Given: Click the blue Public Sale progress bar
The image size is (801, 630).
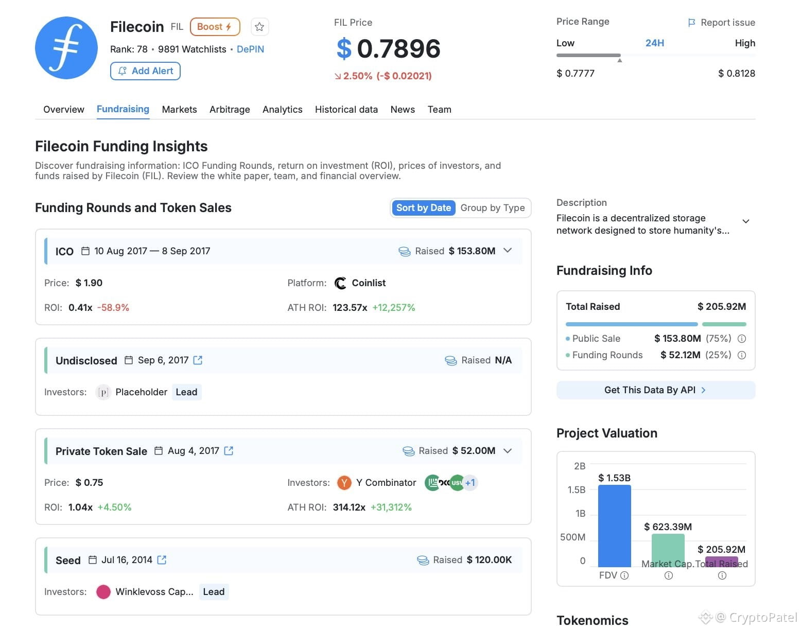Looking at the screenshot, I should [x=632, y=324].
